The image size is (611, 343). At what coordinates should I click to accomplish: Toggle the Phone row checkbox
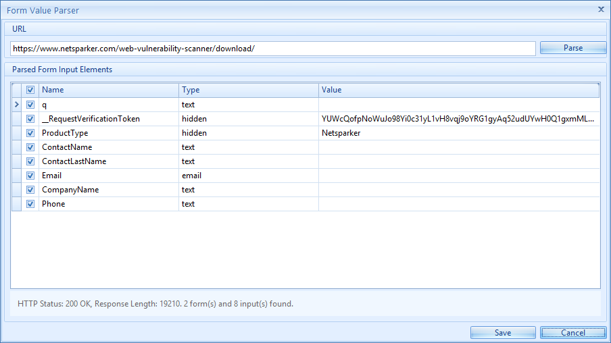[30, 204]
